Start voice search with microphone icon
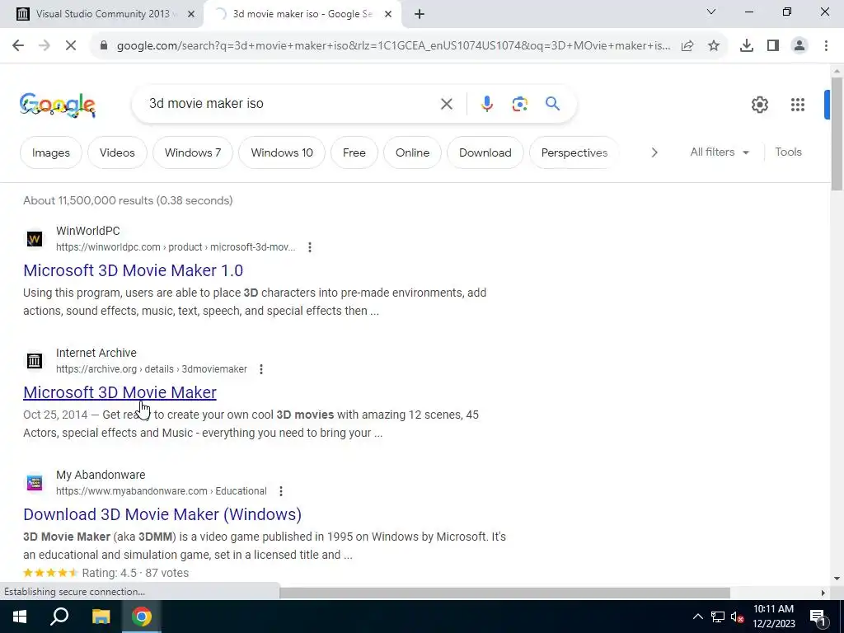The image size is (844, 633). pyautogui.click(x=486, y=104)
